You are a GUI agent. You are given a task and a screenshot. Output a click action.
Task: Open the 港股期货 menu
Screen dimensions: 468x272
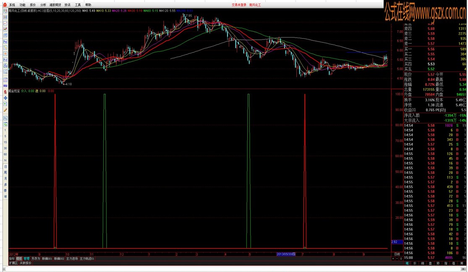[55, 5]
